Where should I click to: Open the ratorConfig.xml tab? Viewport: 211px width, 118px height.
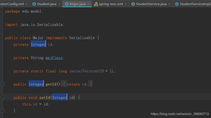(12, 4)
